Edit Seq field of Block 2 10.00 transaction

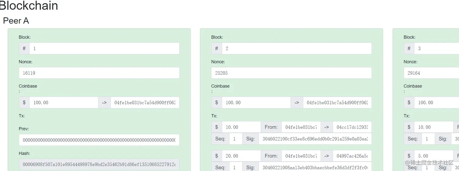236,139
